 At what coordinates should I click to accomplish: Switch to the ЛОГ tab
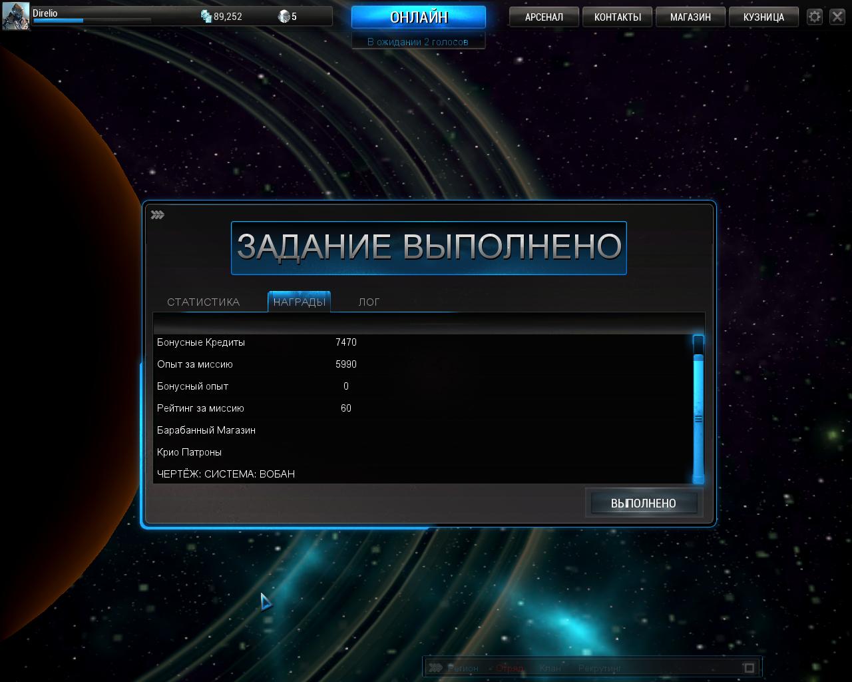[369, 302]
